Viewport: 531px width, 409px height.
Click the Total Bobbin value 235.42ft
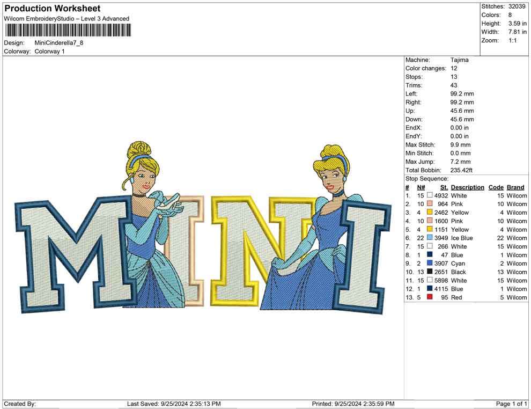coord(461,170)
